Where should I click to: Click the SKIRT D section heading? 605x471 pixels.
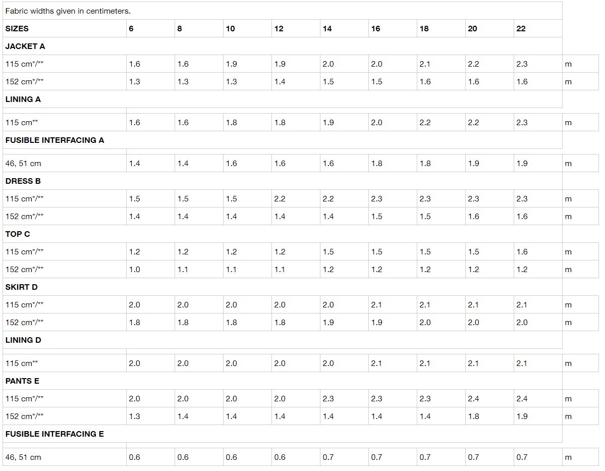pos(22,287)
